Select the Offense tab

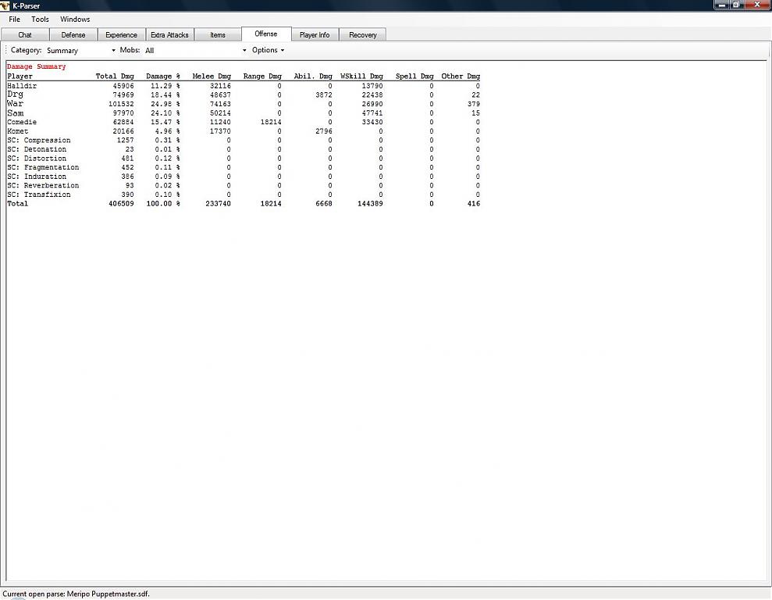click(265, 34)
